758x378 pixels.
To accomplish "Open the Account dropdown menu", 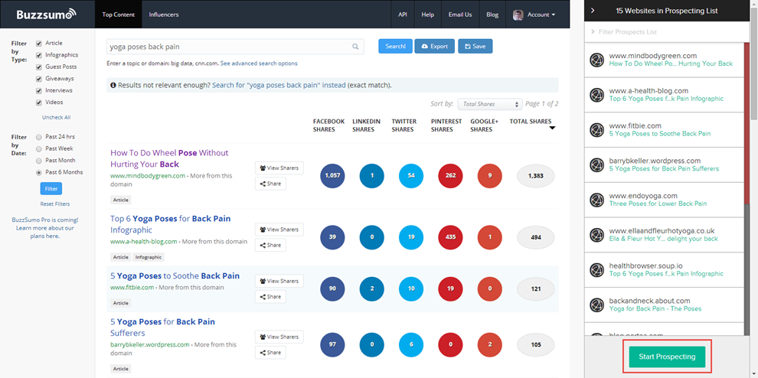I will (x=541, y=15).
